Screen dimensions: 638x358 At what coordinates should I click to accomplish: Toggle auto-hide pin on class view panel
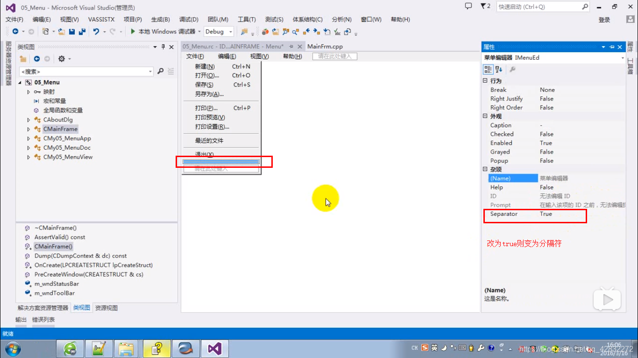click(163, 47)
